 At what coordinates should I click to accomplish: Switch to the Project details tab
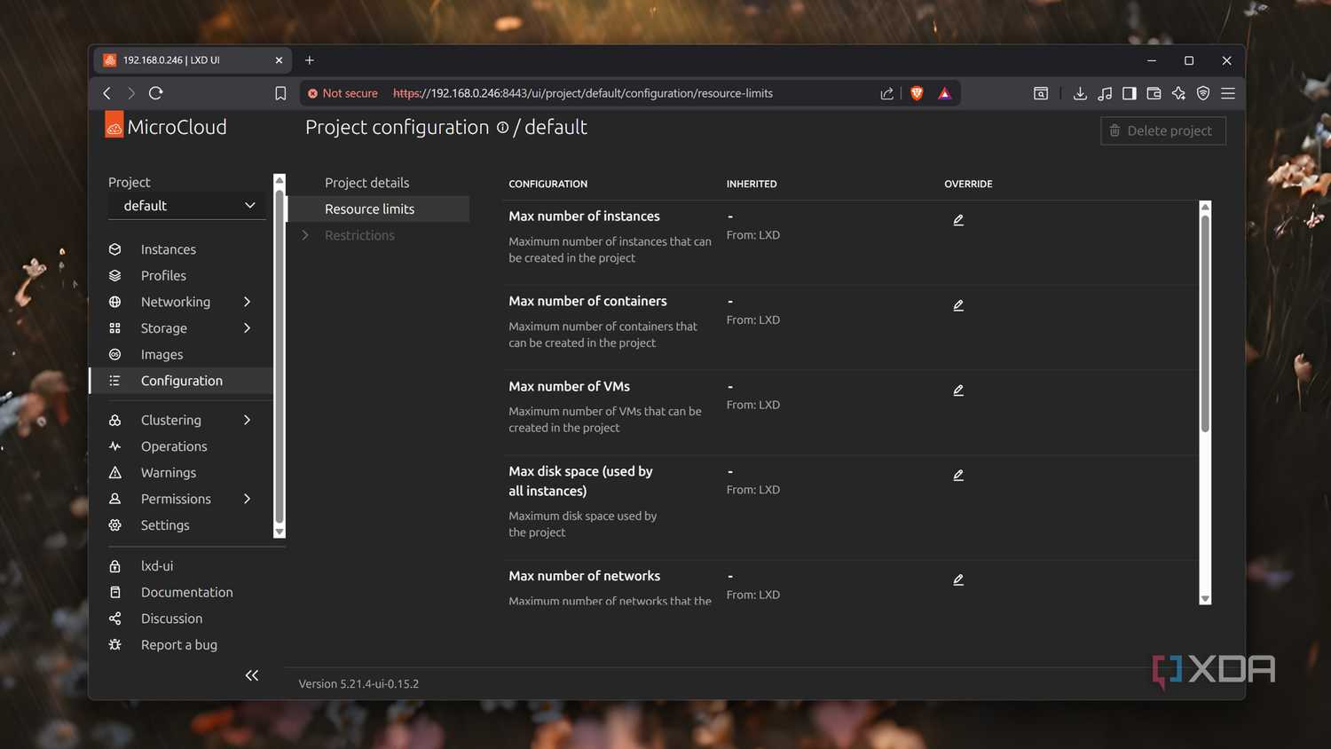click(367, 183)
